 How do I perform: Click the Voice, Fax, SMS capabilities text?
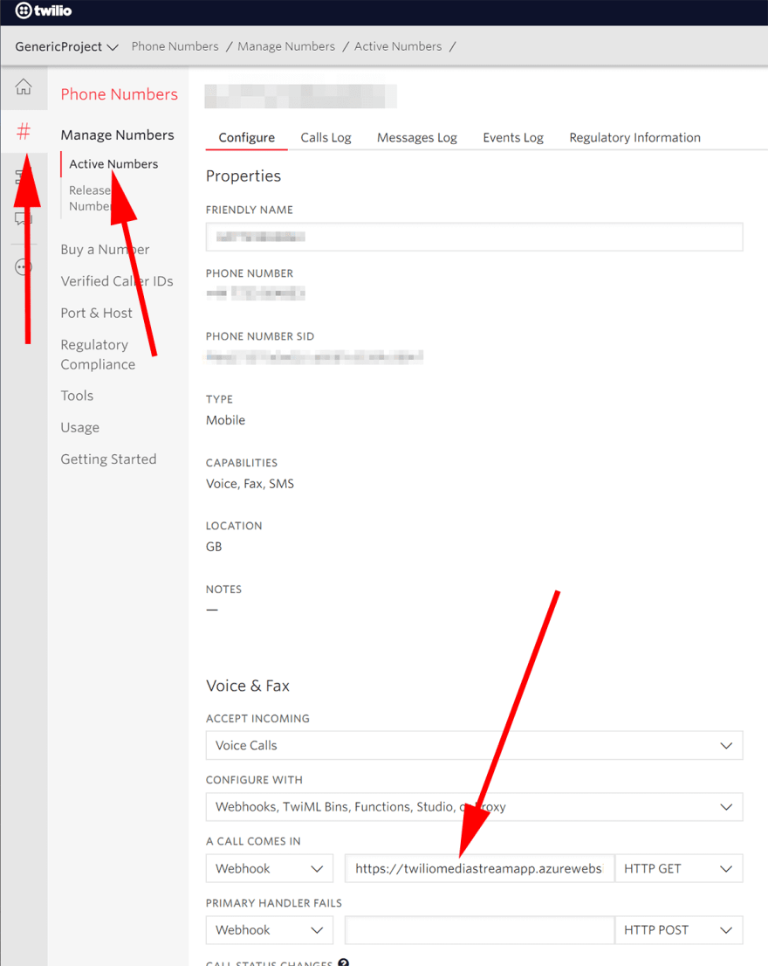250,484
